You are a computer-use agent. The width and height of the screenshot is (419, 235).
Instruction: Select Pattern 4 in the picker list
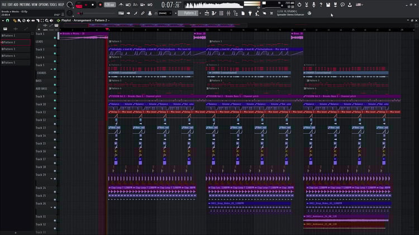(16, 56)
